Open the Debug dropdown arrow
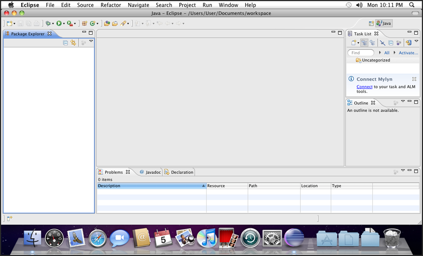 53,24
